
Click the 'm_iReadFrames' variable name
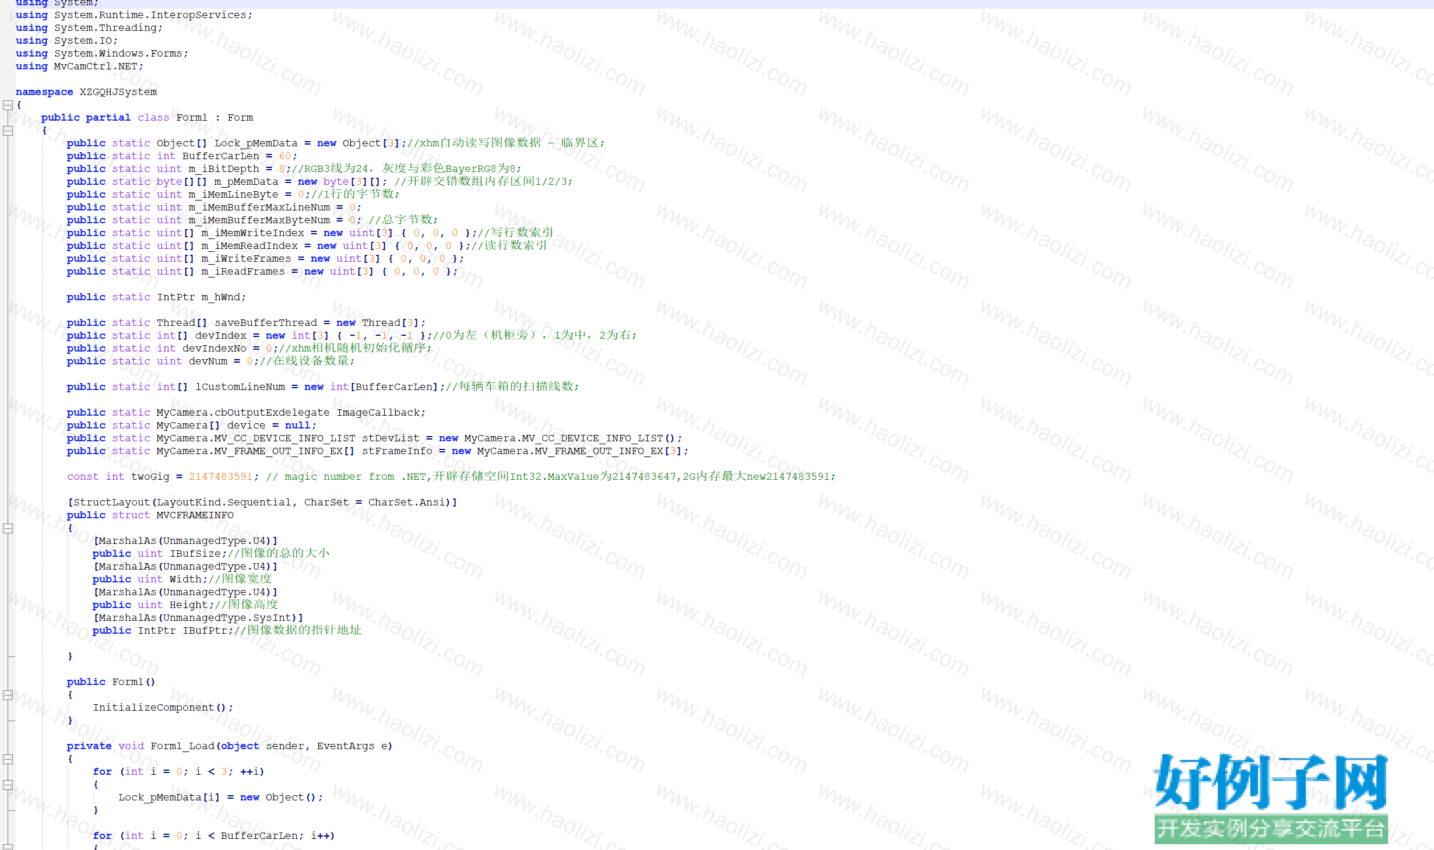click(243, 272)
